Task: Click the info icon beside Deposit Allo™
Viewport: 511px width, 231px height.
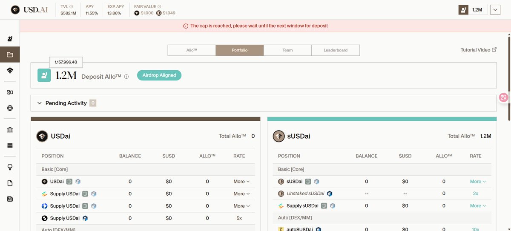Action: (126, 77)
